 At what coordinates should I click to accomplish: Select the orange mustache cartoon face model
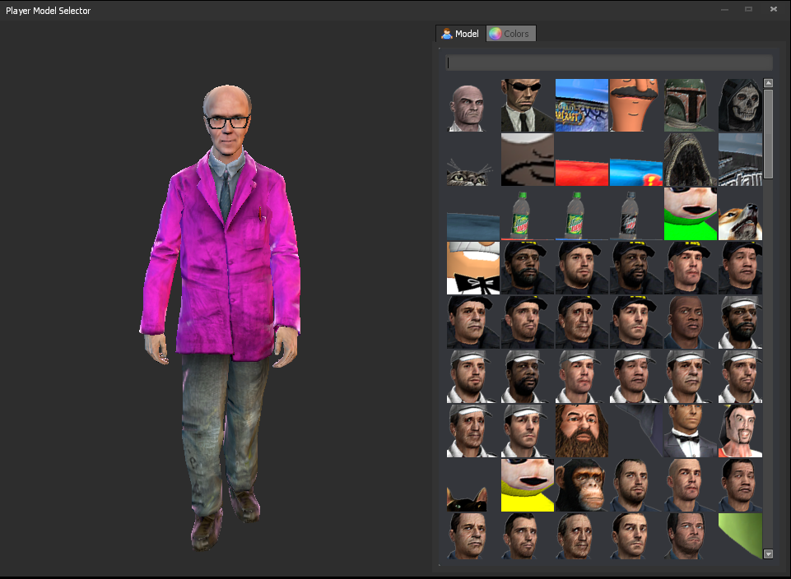coord(635,105)
